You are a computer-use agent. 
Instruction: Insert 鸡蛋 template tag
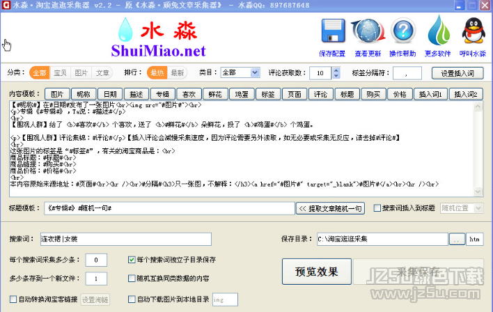click(x=242, y=94)
